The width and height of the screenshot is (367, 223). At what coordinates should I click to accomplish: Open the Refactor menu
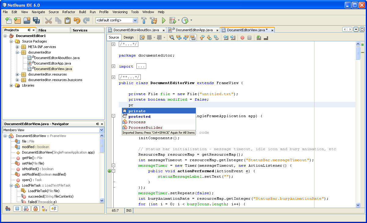69,12
